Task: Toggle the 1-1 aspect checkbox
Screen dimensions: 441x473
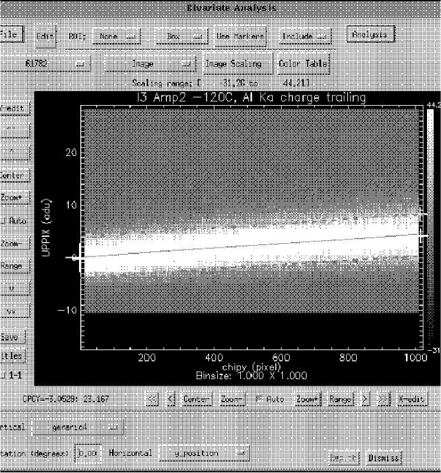Action: pos(3,376)
